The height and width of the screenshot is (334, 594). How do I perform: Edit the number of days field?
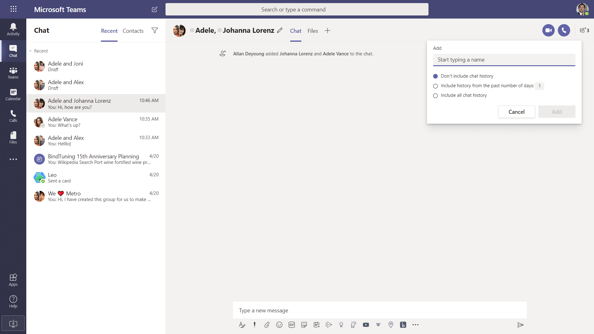tap(539, 86)
